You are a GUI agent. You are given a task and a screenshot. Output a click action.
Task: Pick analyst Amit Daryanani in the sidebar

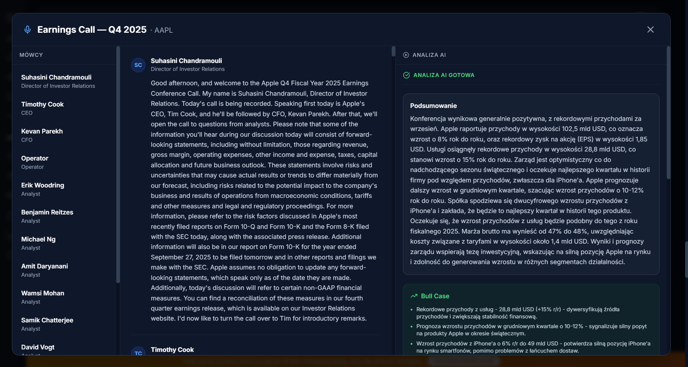coord(45,270)
